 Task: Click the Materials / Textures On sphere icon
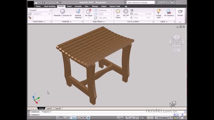coord(63,11)
